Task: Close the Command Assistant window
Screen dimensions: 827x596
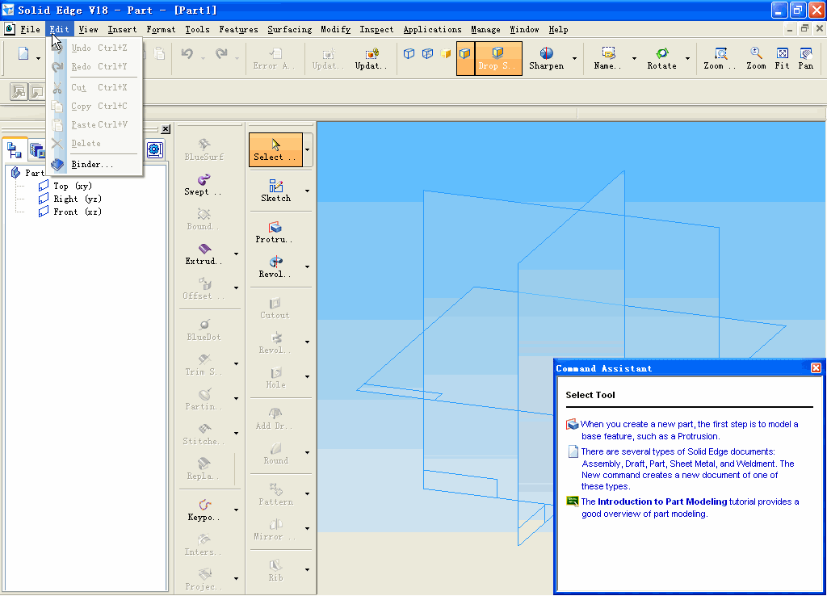Action: coord(816,368)
